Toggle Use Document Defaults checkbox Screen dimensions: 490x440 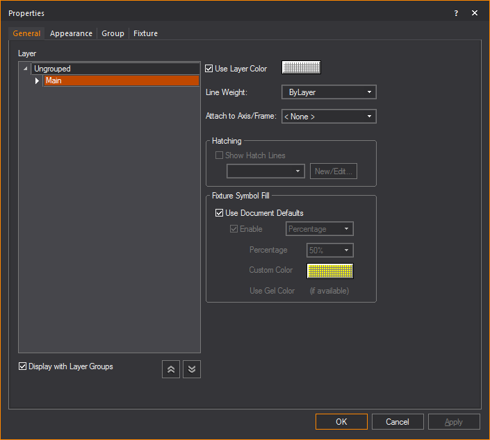click(220, 213)
